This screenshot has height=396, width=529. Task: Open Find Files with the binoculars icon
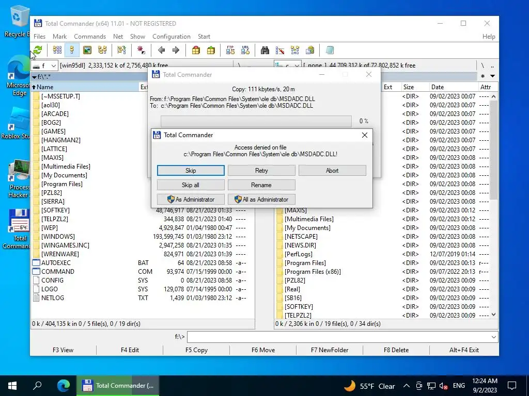click(265, 50)
